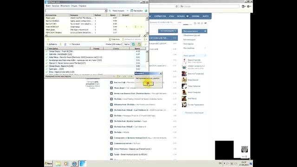Open Настройки in the VKMusic toolbar

tap(136, 11)
